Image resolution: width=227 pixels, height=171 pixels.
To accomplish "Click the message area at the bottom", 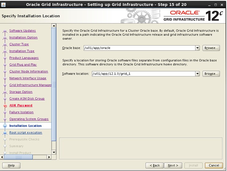I will click(x=141, y=148).
